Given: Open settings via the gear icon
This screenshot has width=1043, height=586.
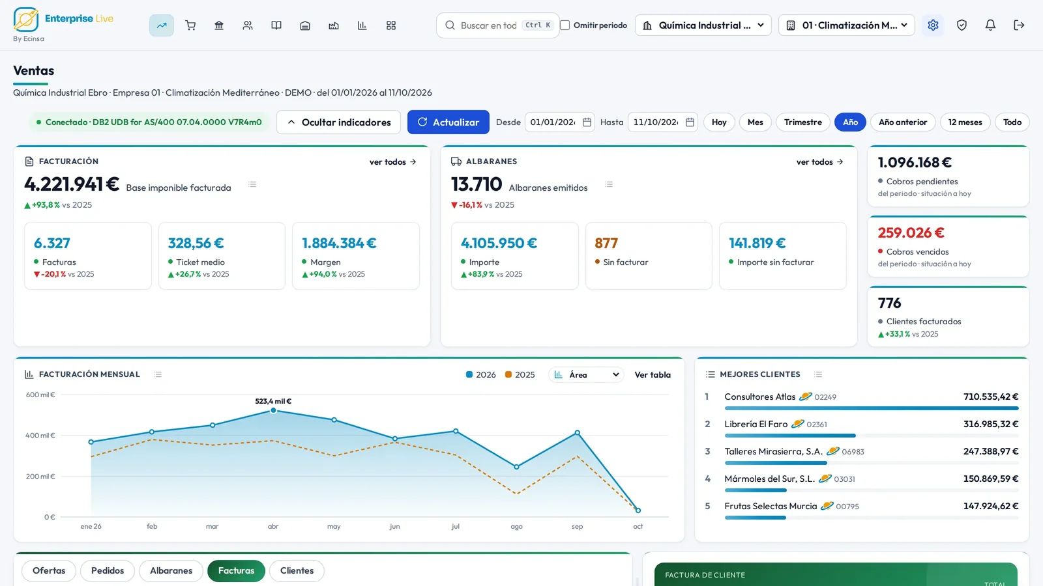Looking at the screenshot, I should (x=933, y=25).
